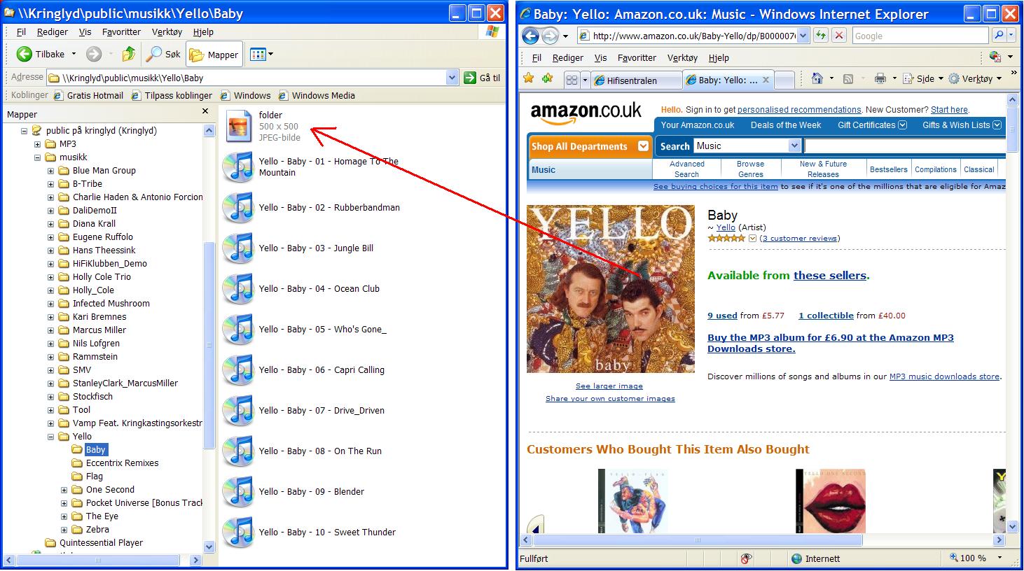This screenshot has width=1024, height=571.
Task: Open the zoom level 100 % control
Action: (x=975, y=558)
